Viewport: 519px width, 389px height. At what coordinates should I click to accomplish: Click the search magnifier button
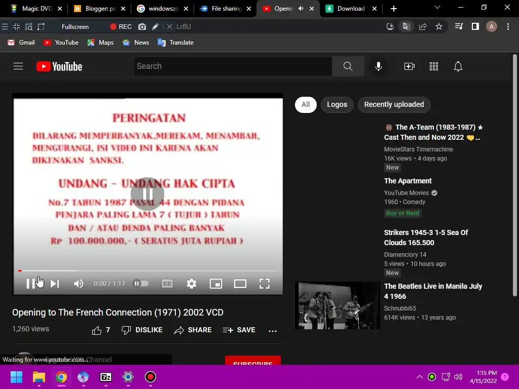pyautogui.click(x=348, y=66)
